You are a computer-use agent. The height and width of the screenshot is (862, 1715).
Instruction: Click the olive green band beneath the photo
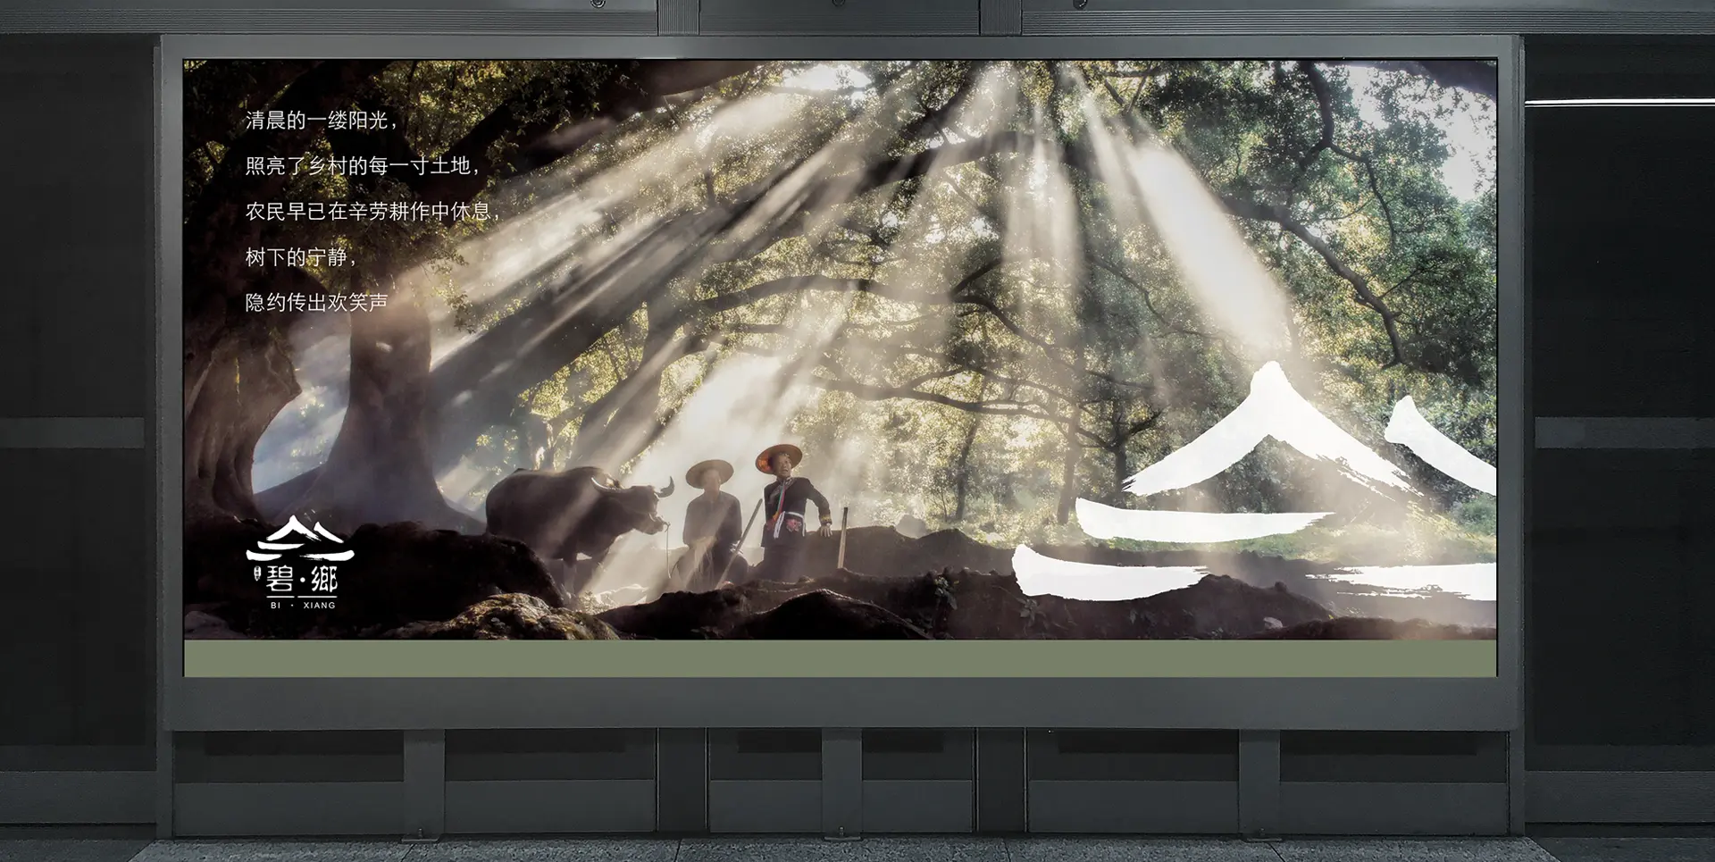pos(840,658)
